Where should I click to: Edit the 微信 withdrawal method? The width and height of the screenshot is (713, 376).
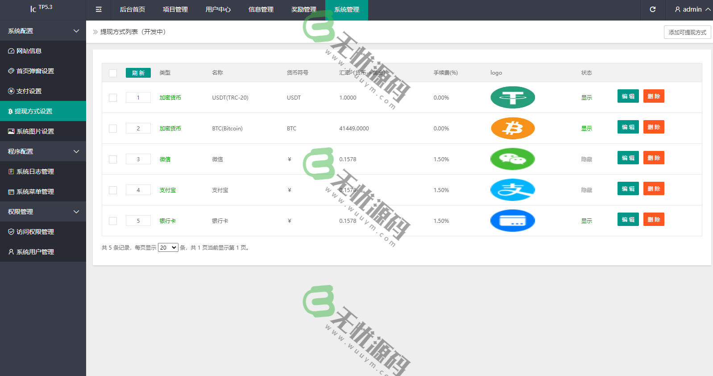(628, 158)
